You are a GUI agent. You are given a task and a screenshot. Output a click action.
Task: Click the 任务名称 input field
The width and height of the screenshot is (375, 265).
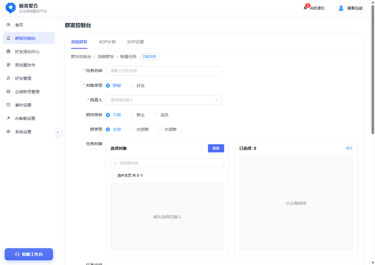[x=164, y=71]
